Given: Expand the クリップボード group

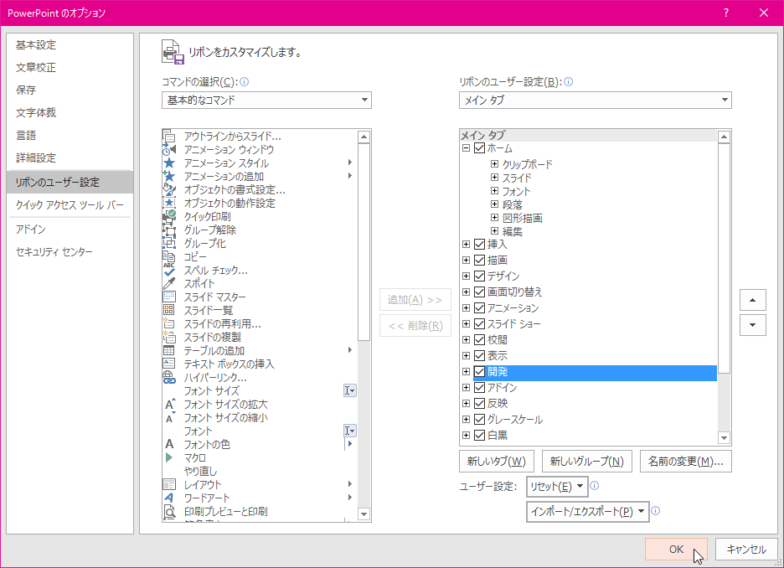Looking at the screenshot, I should pyautogui.click(x=494, y=163).
